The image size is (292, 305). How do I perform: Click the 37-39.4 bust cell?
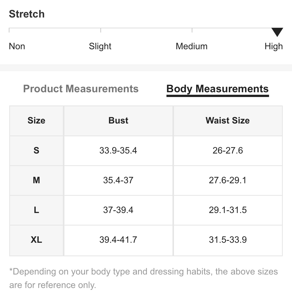(x=118, y=210)
